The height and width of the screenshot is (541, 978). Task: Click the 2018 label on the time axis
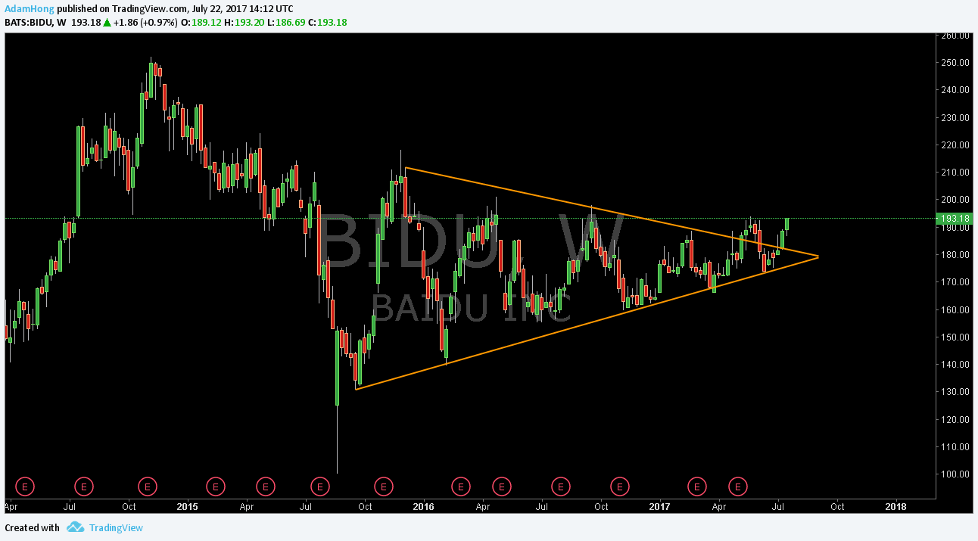point(896,505)
